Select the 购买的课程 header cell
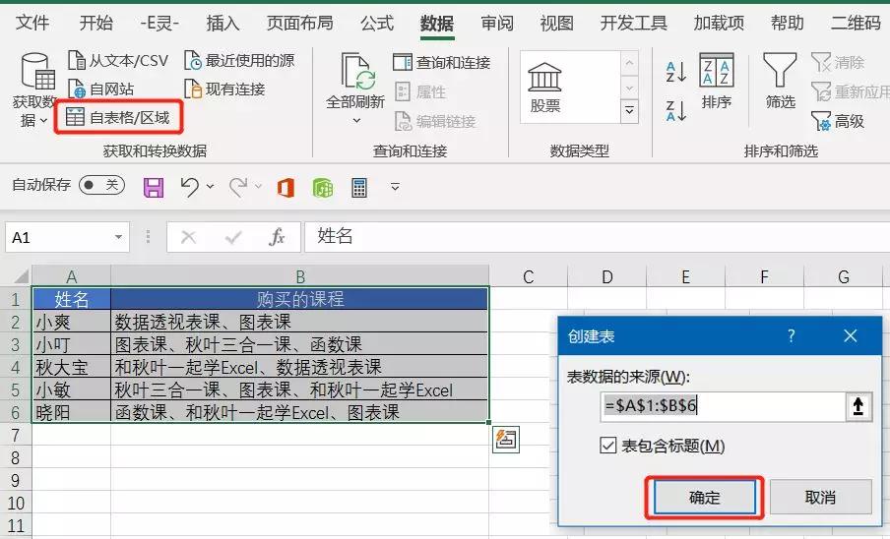The image size is (890, 539). [x=299, y=299]
